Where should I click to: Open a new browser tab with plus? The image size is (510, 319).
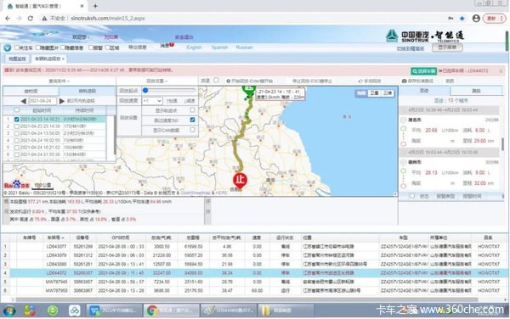pos(95,6)
